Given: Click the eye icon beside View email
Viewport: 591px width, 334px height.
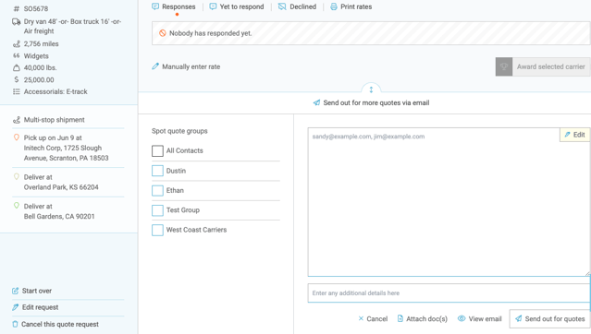Looking at the screenshot, I should tap(462, 318).
